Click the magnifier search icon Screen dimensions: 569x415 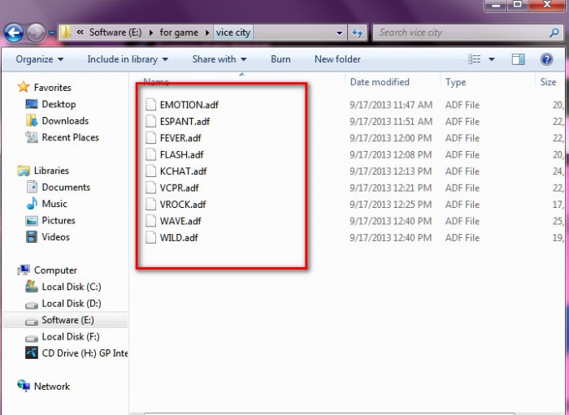click(554, 32)
